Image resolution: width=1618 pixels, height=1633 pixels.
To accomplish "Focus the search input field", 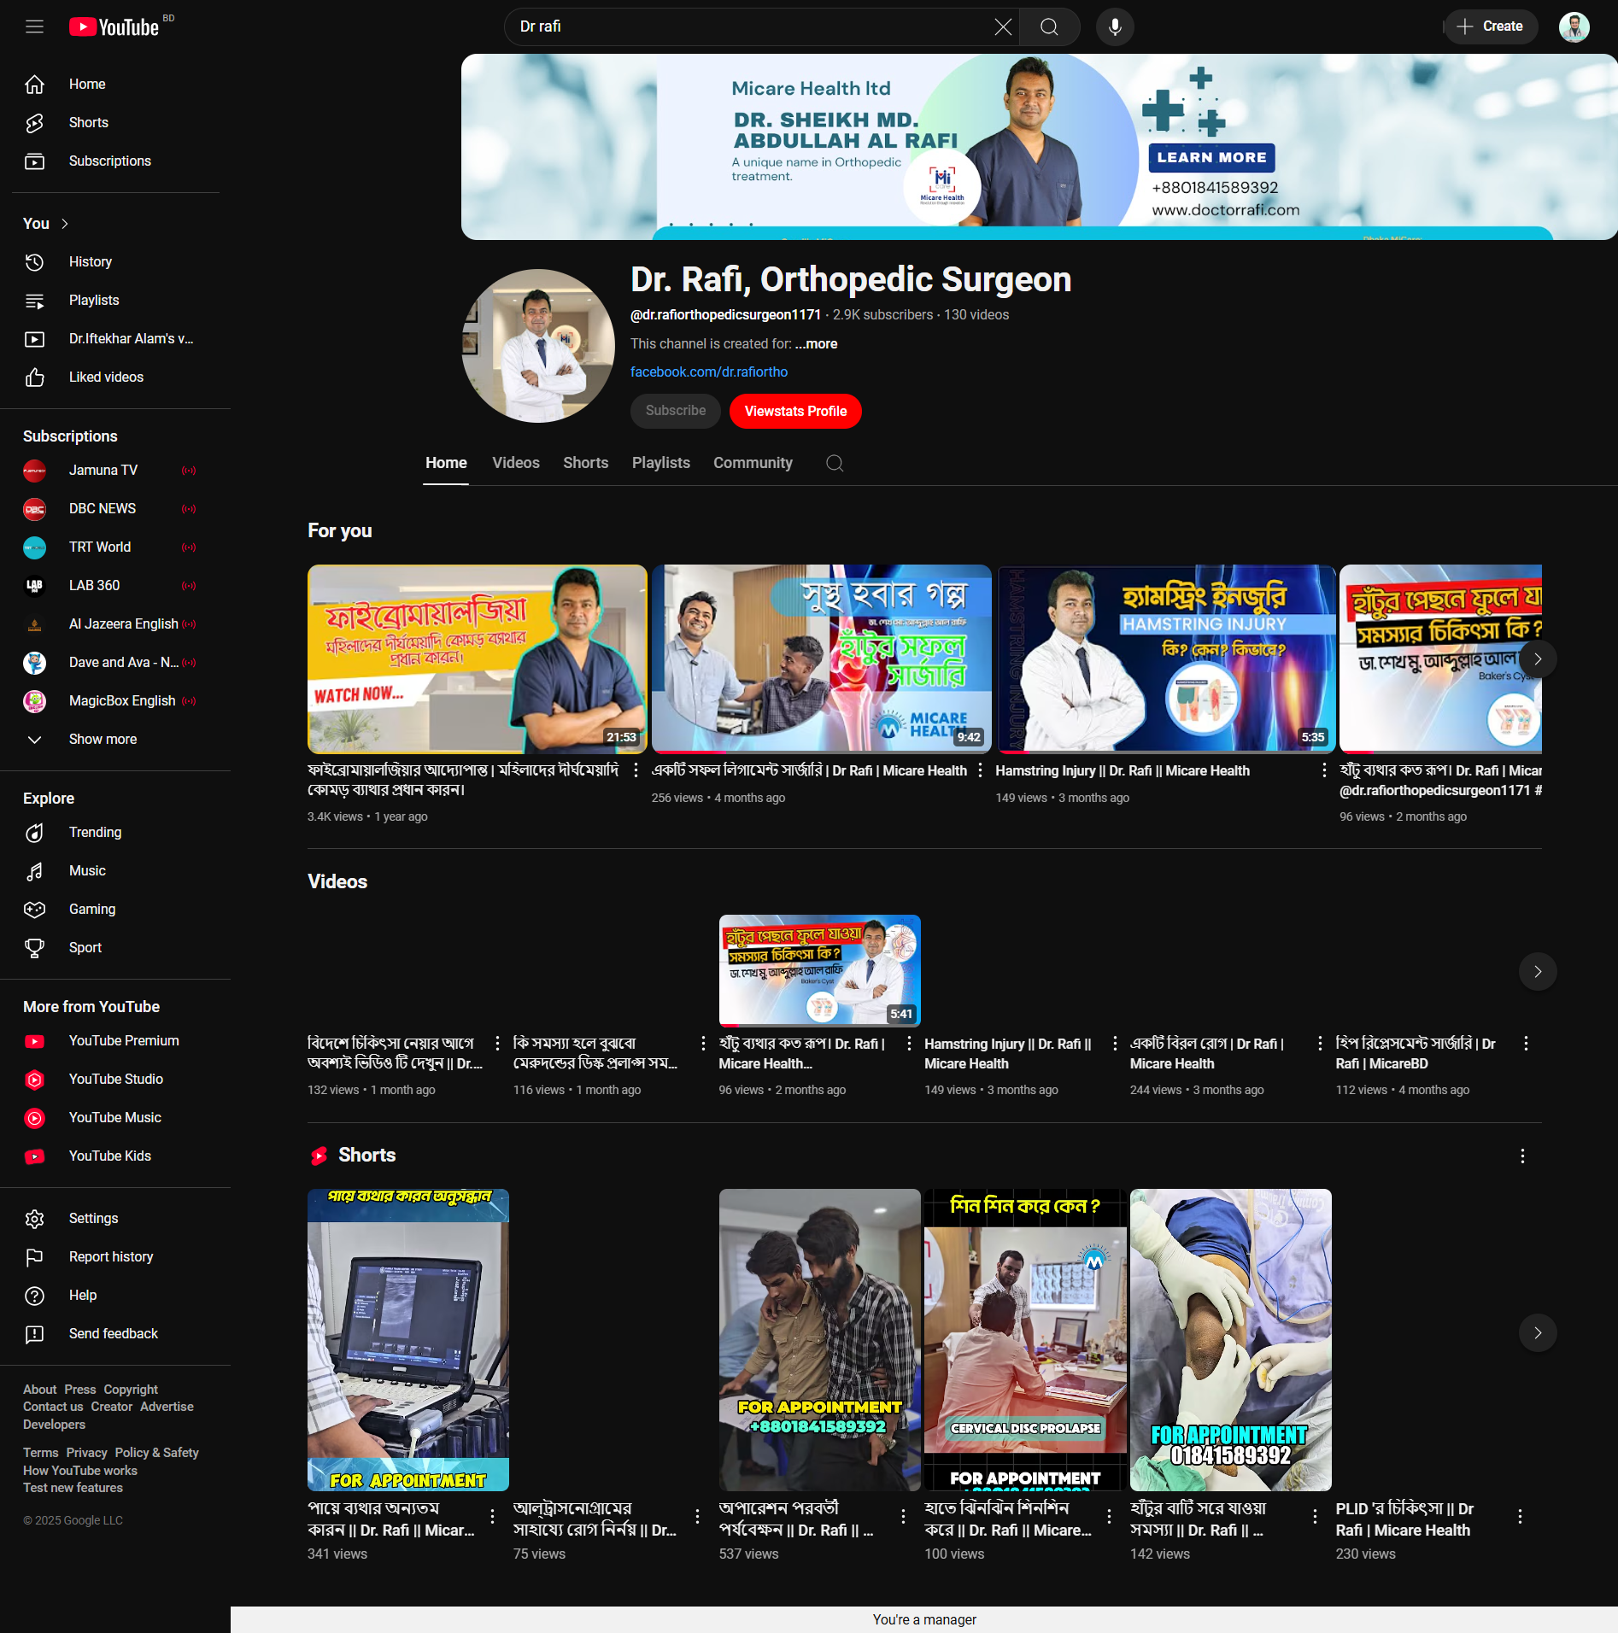I will tap(753, 26).
